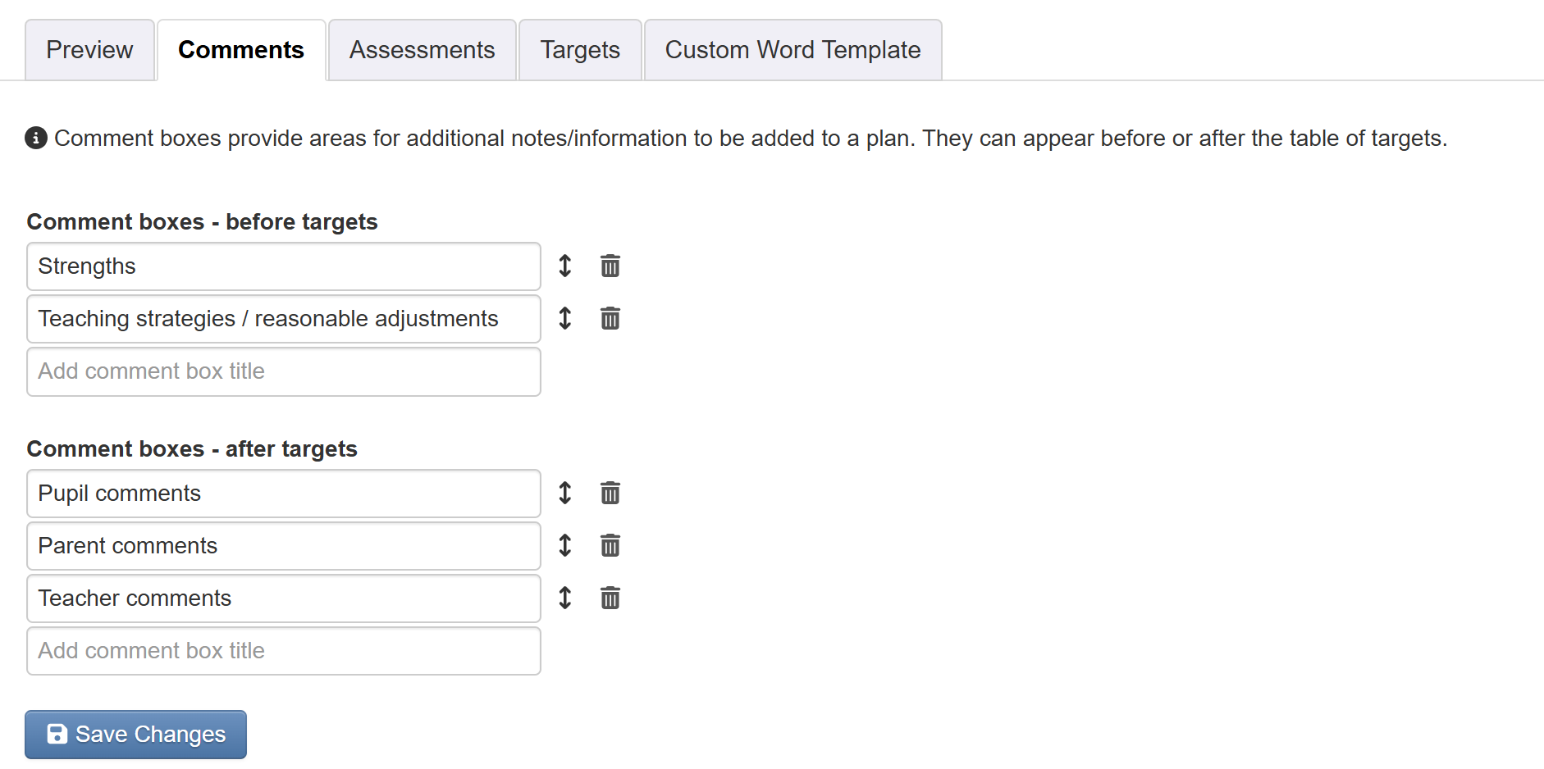This screenshot has height=769, width=1544.
Task: Click the 'Comment boxes - before targets' heading
Action: [202, 222]
